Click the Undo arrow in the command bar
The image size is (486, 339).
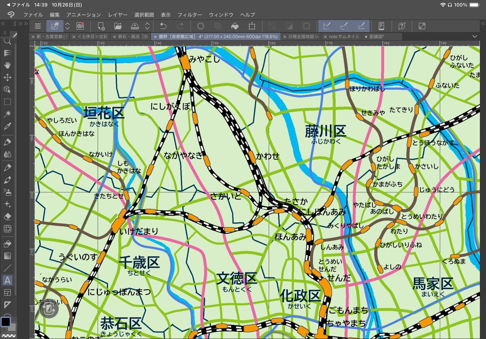pyautogui.click(x=163, y=26)
